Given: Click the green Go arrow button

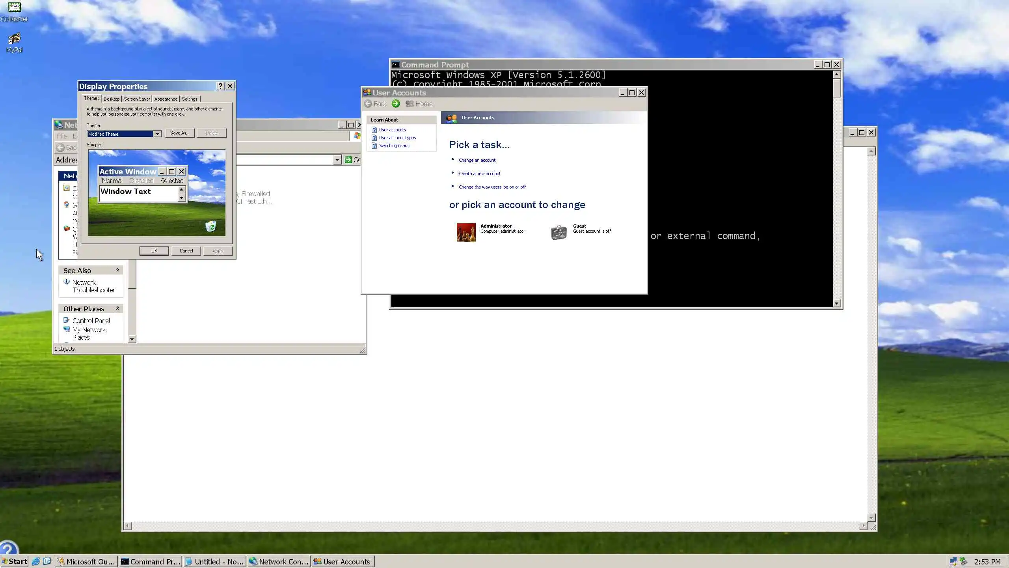Looking at the screenshot, I should coord(348,160).
